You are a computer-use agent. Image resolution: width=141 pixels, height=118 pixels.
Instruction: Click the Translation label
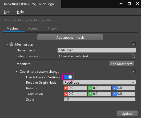pos(35,94)
